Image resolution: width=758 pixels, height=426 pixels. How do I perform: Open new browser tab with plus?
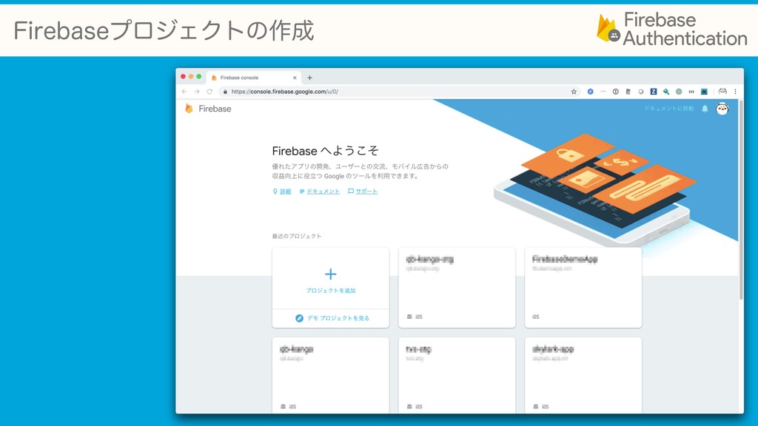coord(310,78)
